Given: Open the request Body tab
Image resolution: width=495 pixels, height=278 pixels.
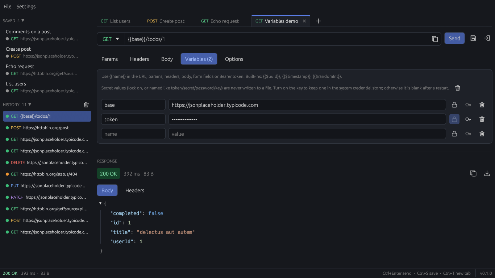Looking at the screenshot, I should coord(167,59).
